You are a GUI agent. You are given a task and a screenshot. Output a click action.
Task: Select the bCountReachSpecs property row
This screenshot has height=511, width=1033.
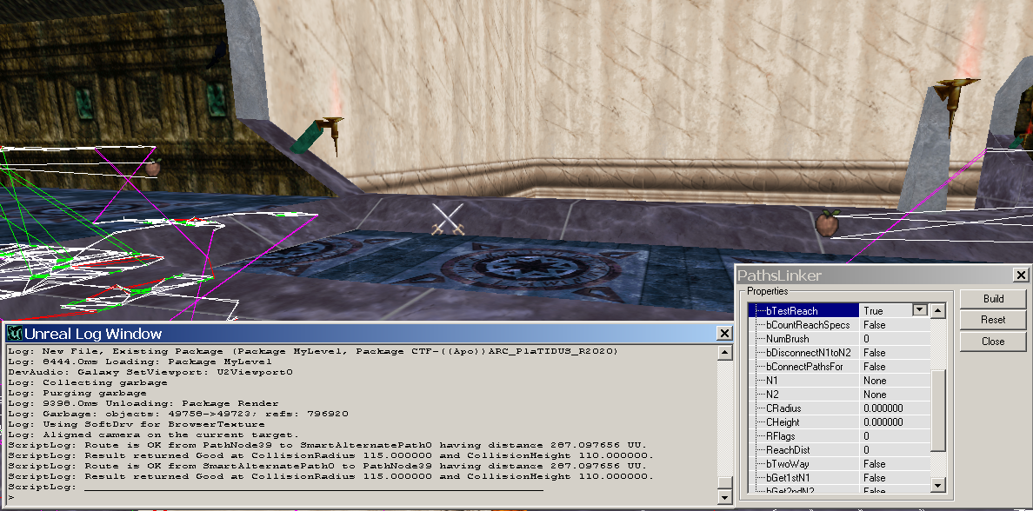click(x=838, y=325)
